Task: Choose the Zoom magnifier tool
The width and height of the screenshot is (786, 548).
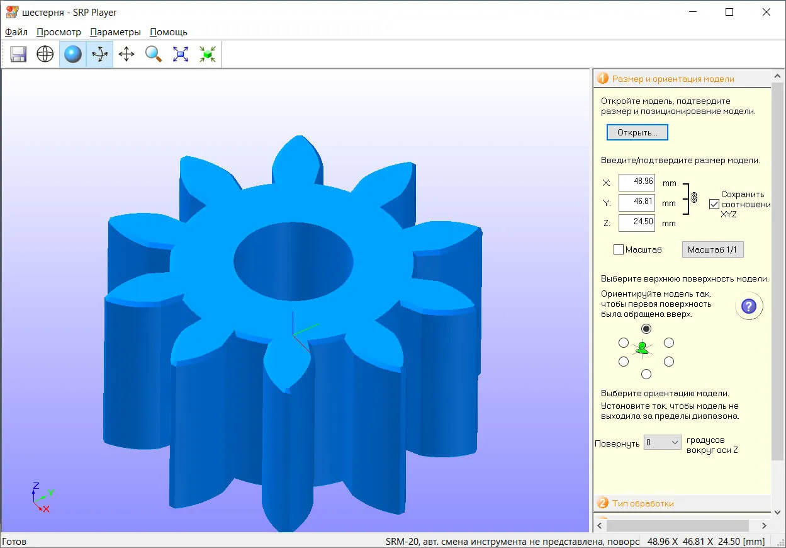Action: tap(154, 54)
